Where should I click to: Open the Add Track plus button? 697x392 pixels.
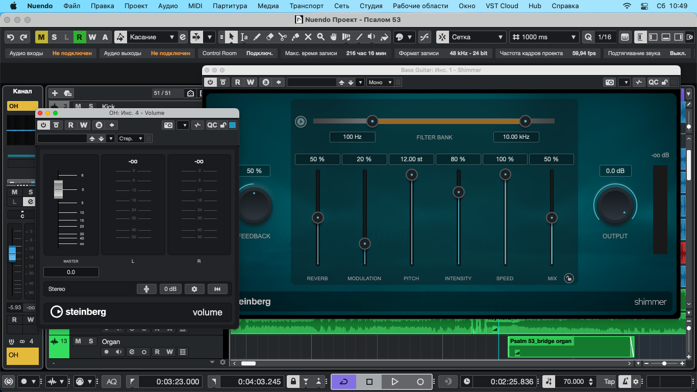coord(55,93)
